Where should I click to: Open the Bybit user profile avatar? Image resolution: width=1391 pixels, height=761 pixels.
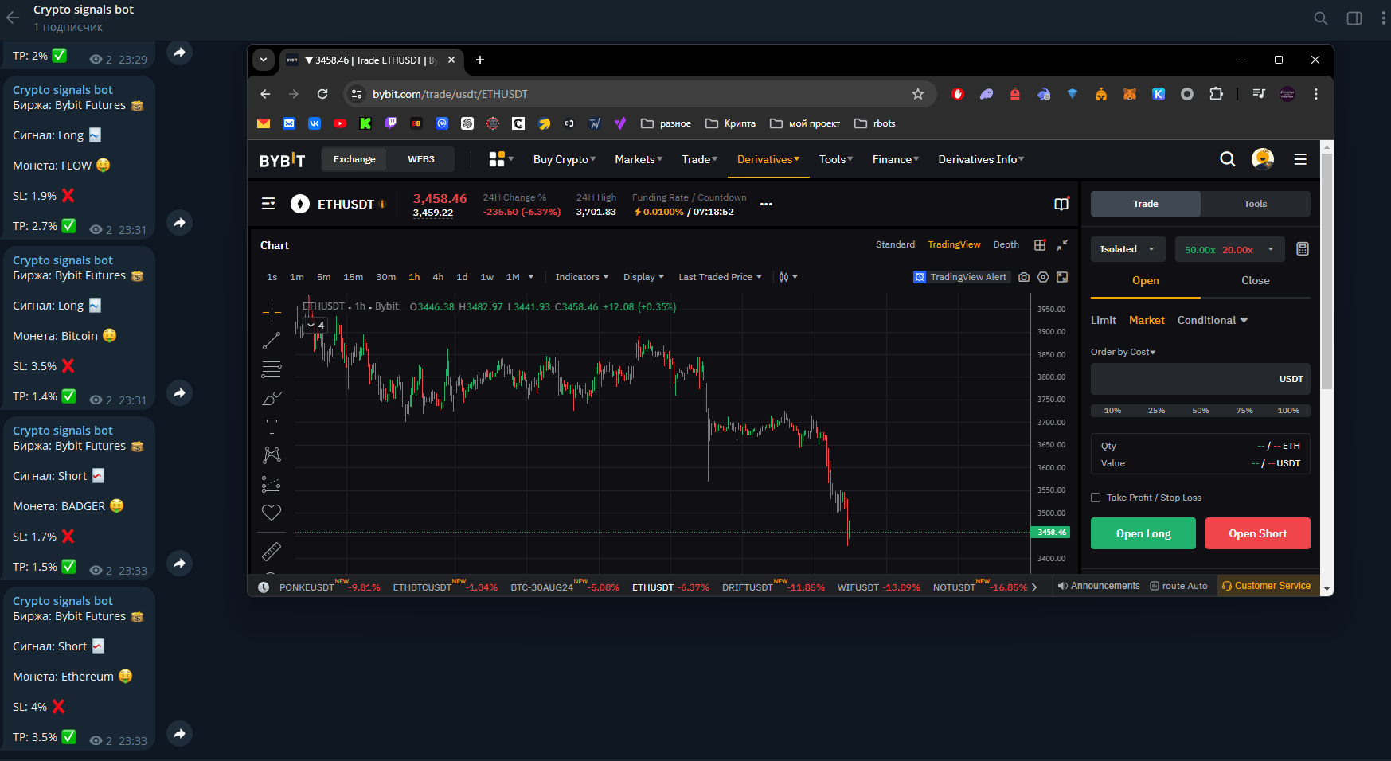click(1263, 159)
